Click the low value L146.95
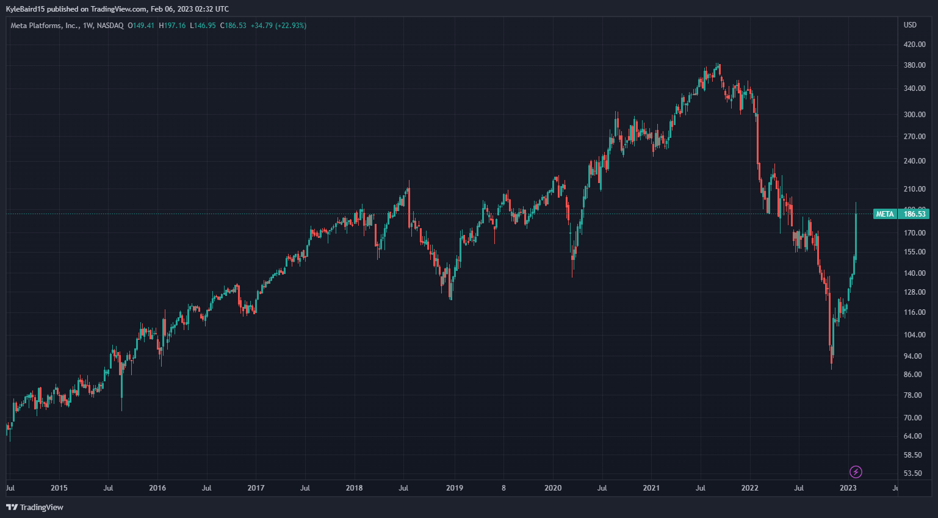Image resolution: width=938 pixels, height=518 pixels. click(x=203, y=26)
